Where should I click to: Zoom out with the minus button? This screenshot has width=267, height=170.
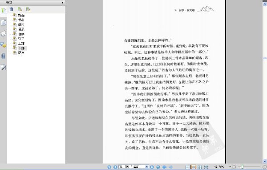point(234,167)
